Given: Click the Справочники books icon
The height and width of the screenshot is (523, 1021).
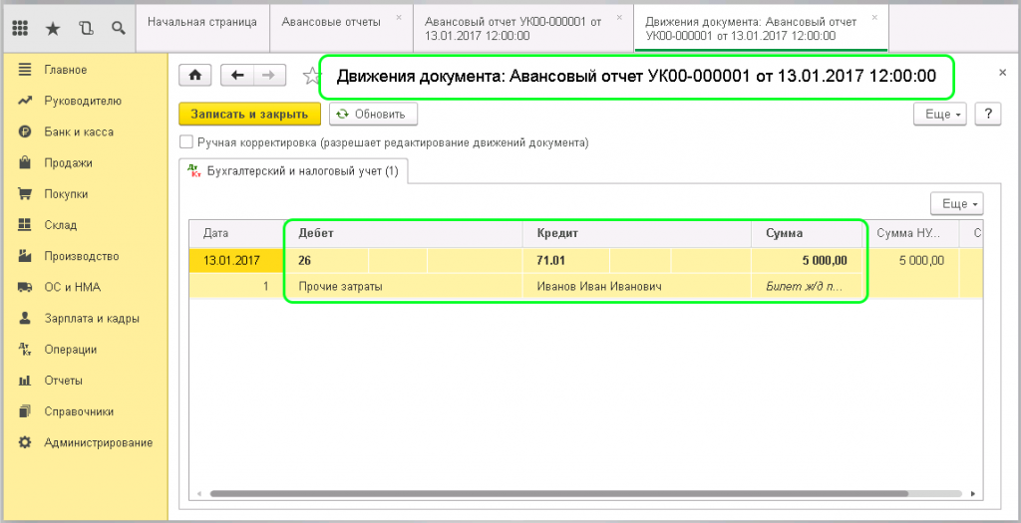Looking at the screenshot, I should pyautogui.click(x=25, y=411).
